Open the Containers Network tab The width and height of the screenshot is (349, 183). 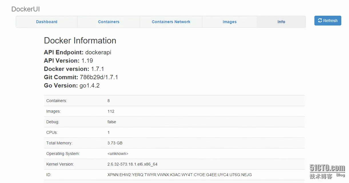point(171,22)
